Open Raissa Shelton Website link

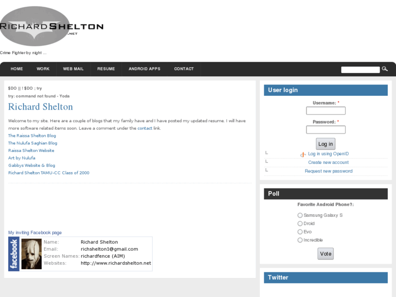click(x=31, y=150)
